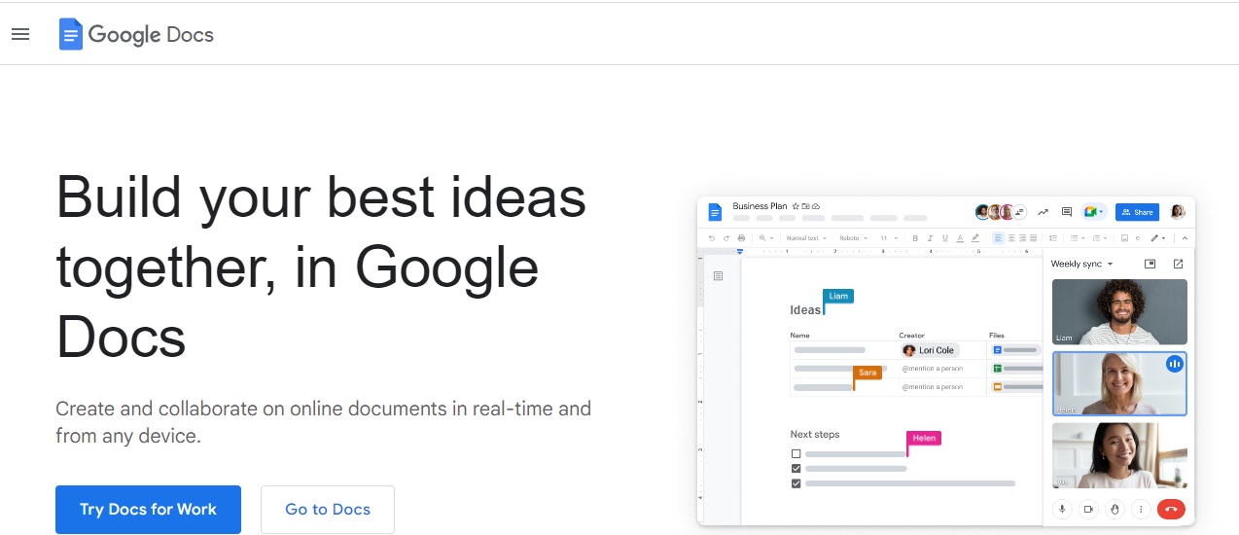This screenshot has width=1239, height=535.
Task: Toggle bold formatting
Action: tap(915, 238)
